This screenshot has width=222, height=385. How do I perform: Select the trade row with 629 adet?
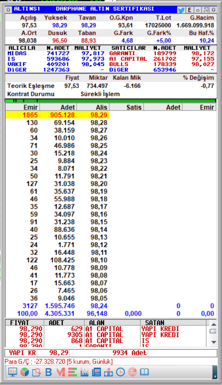click(107, 329)
